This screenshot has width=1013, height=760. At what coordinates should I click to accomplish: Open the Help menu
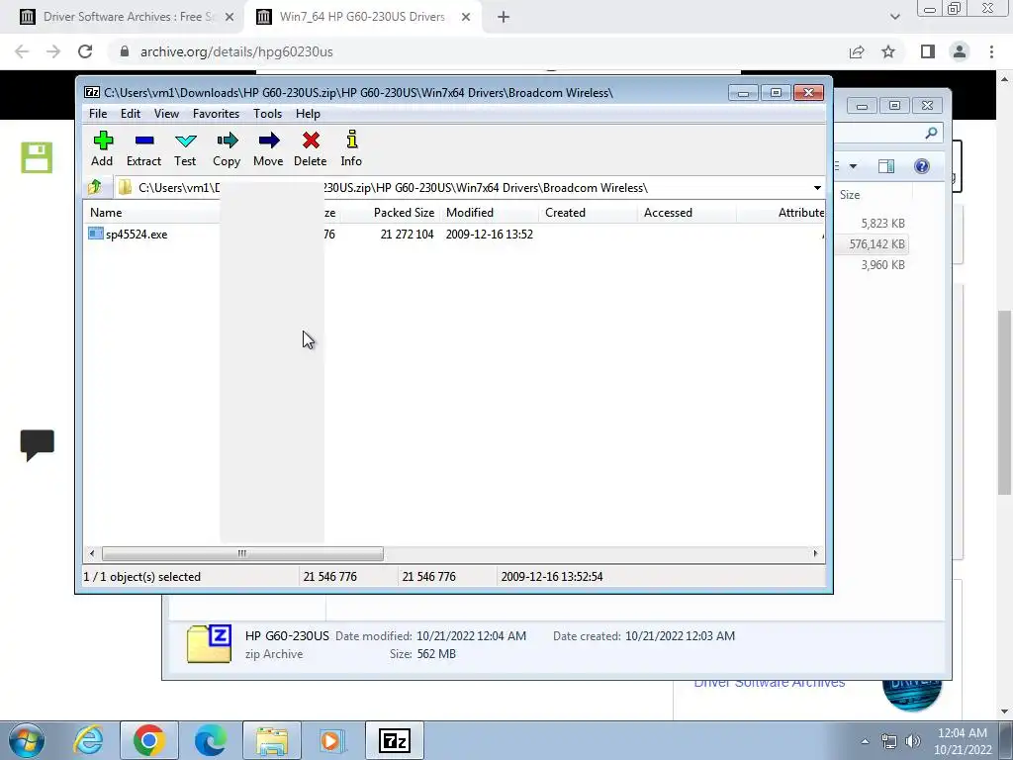click(309, 114)
